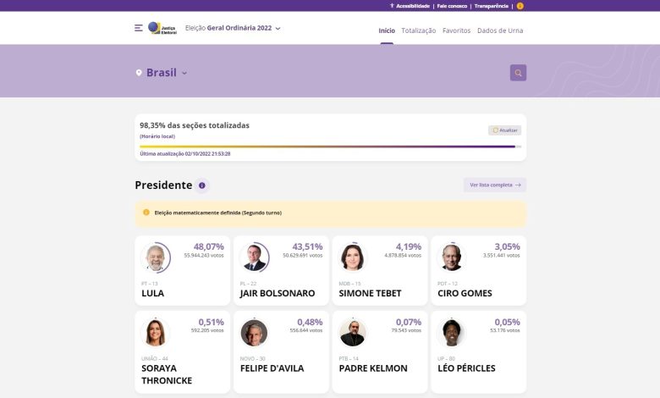This screenshot has height=398, width=660.
Task: Click the warning icon in yellow banner
Action: pyautogui.click(x=146, y=213)
